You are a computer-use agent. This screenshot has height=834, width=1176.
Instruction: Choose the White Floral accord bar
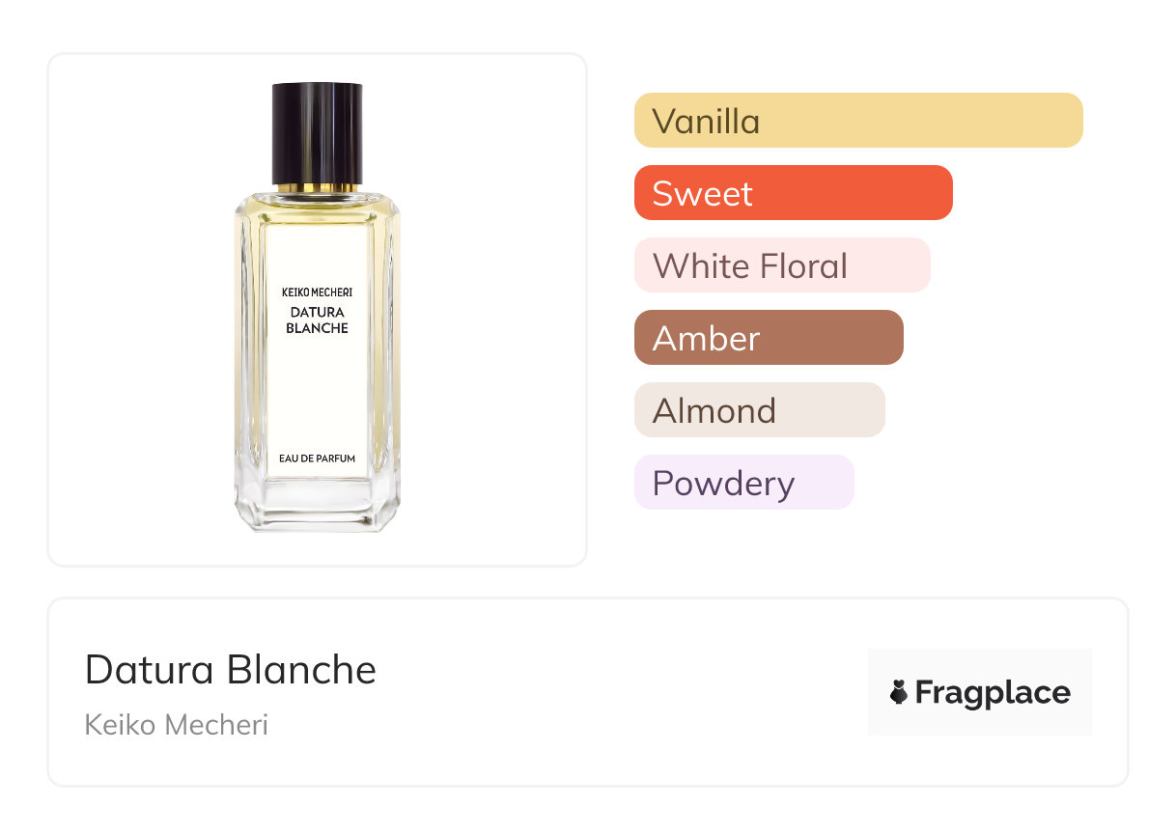(x=781, y=265)
